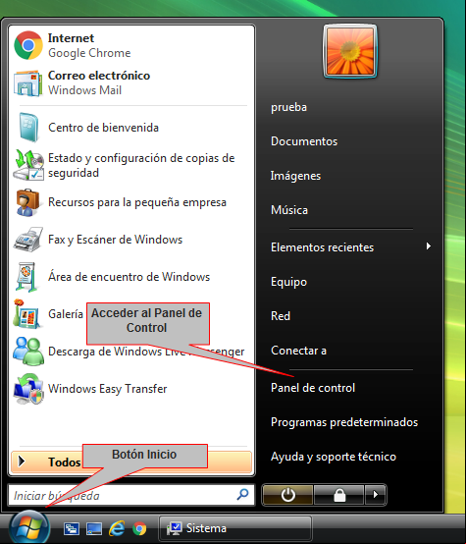This screenshot has width=466, height=544.
Task: Launch Windows Easy Transfer icon
Action: pos(28,389)
